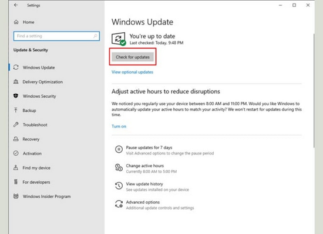Click the Windows Update page title

142,22
